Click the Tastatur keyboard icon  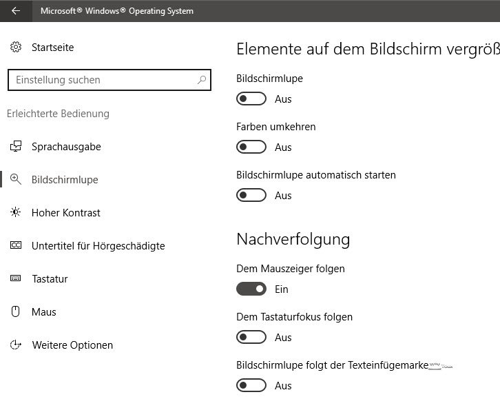(16, 279)
